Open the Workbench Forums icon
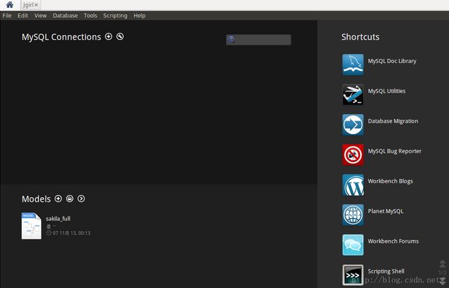449x288 pixels. point(352,245)
